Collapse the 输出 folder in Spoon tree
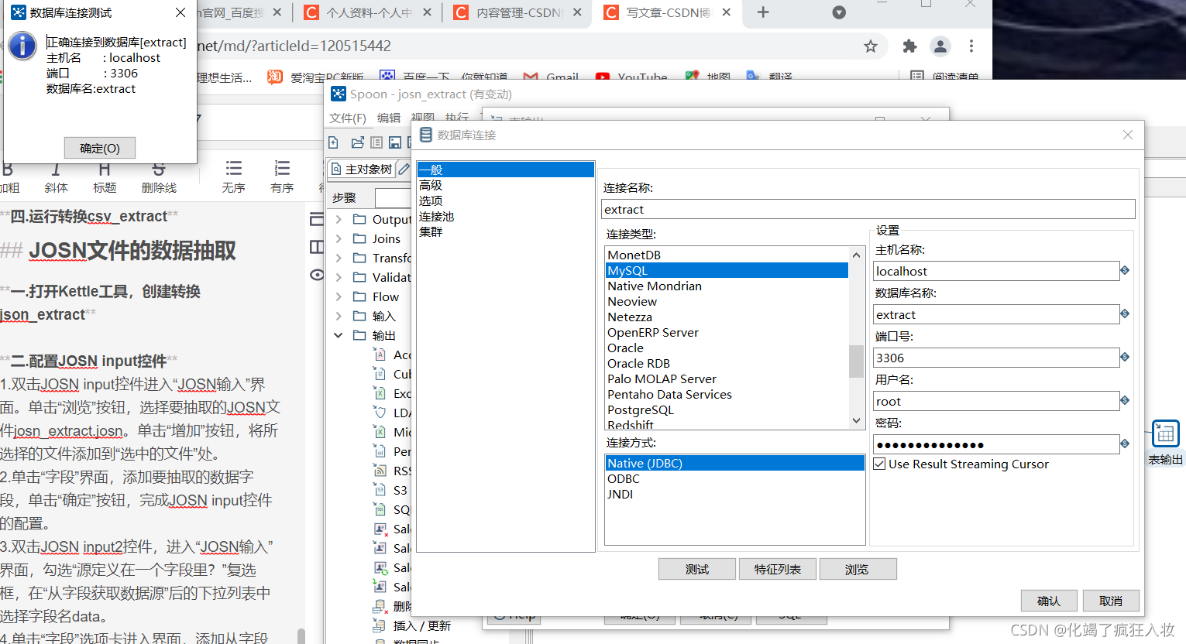 [x=339, y=335]
